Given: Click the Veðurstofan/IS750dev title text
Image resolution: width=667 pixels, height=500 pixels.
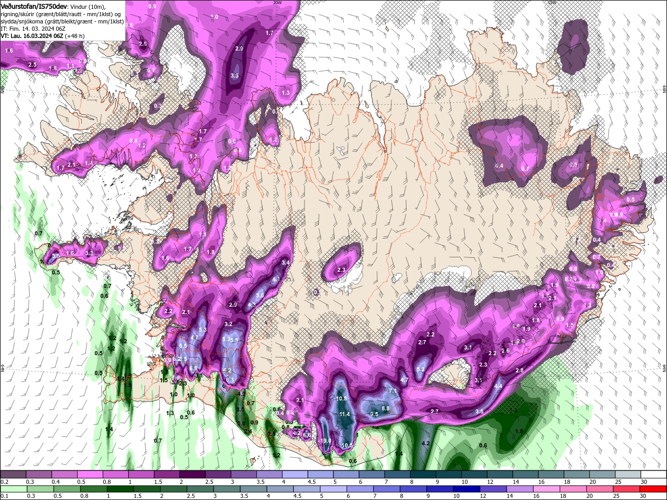Looking at the screenshot, I should [33, 6].
